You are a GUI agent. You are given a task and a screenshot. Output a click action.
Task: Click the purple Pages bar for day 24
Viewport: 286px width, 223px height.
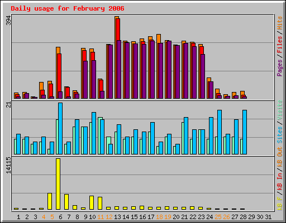pos(211,90)
